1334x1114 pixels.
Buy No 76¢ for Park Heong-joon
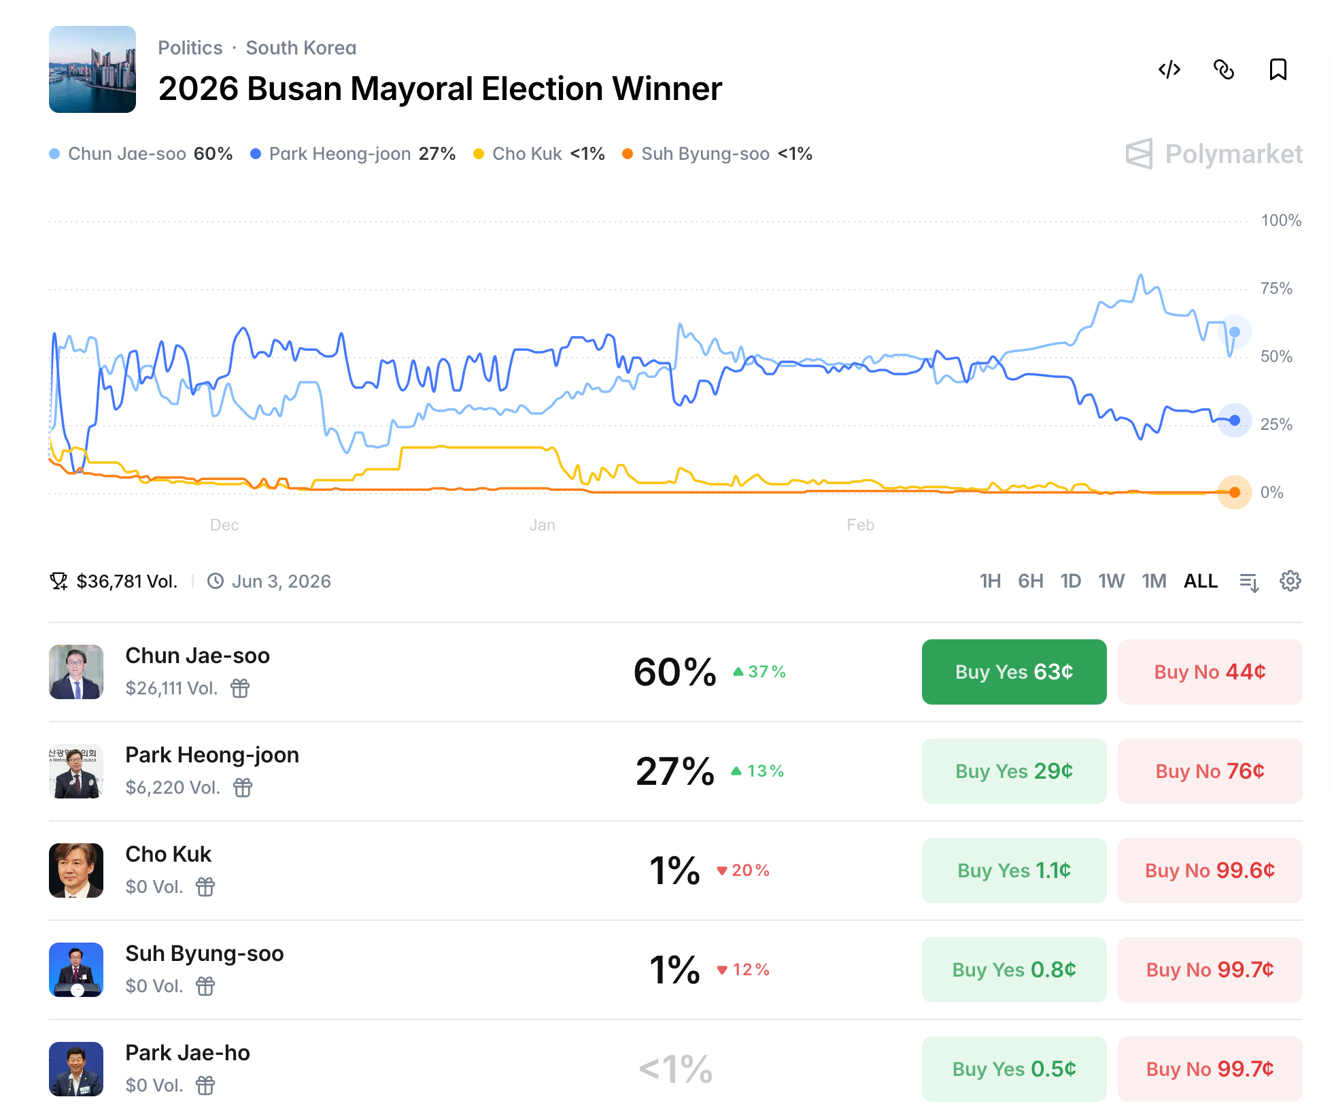(x=1210, y=771)
